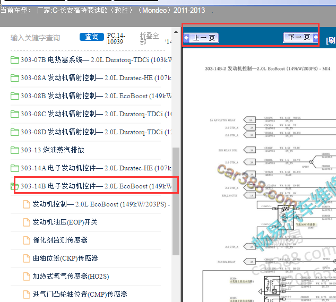
Task: Click the tree panel scrollbar thumb
Action: point(176,201)
